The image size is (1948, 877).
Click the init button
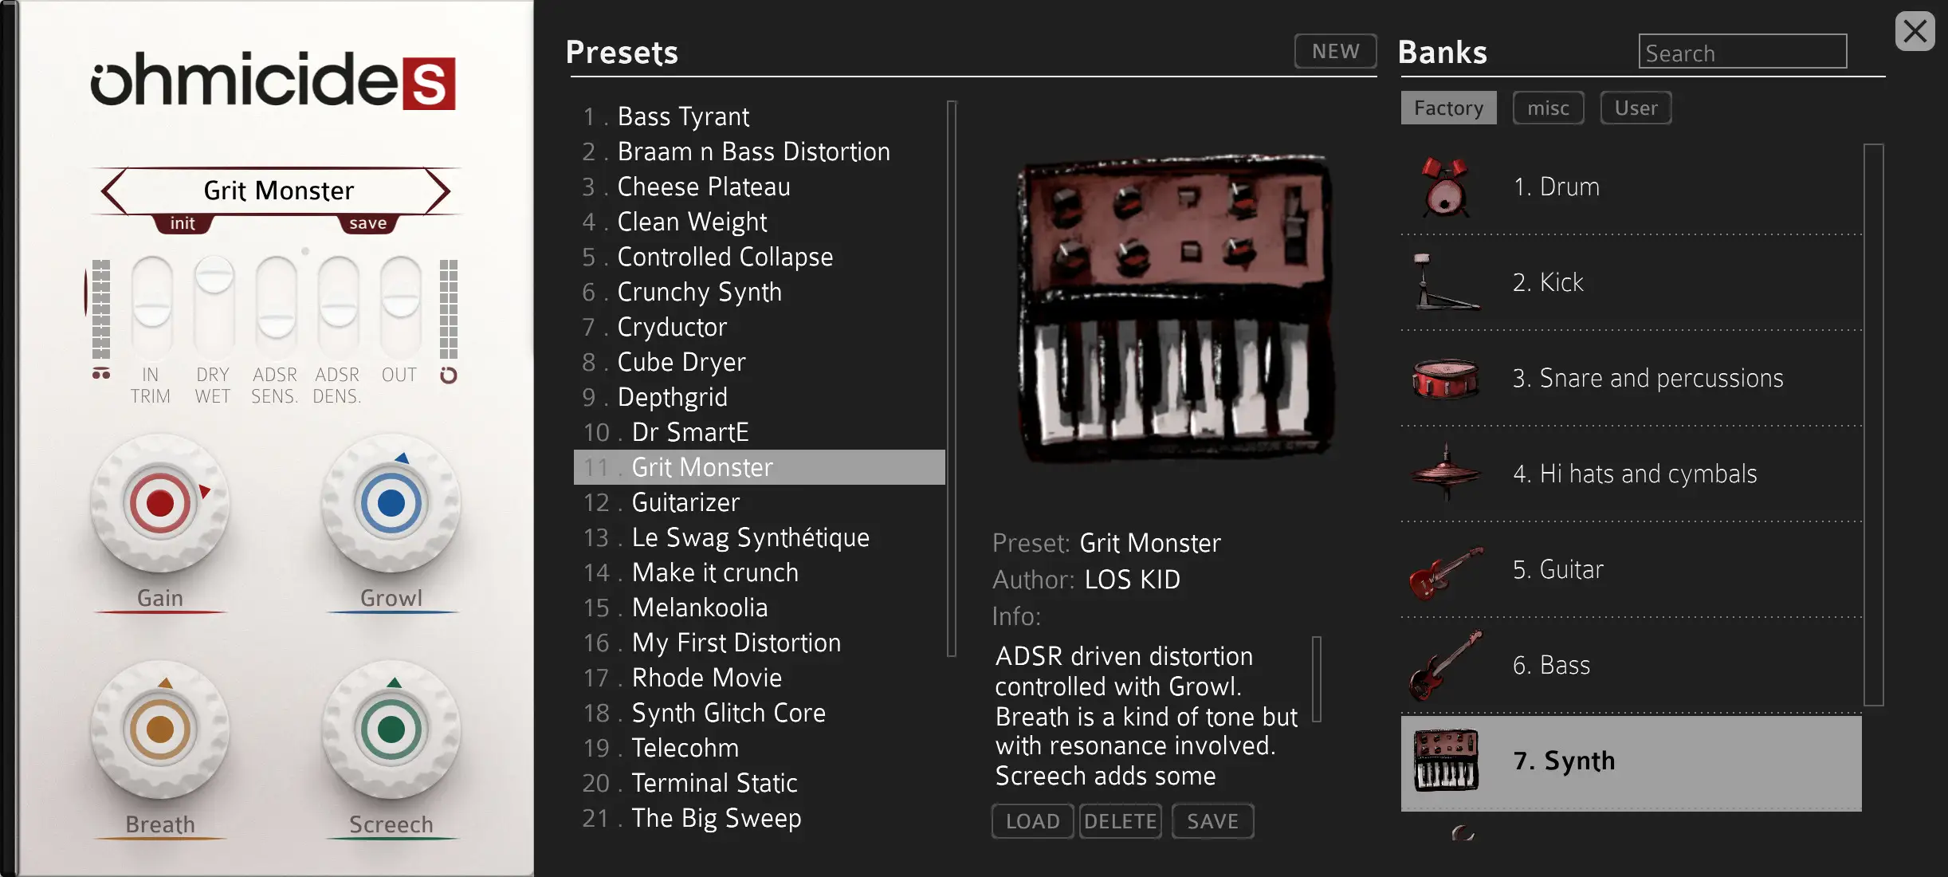point(183,224)
